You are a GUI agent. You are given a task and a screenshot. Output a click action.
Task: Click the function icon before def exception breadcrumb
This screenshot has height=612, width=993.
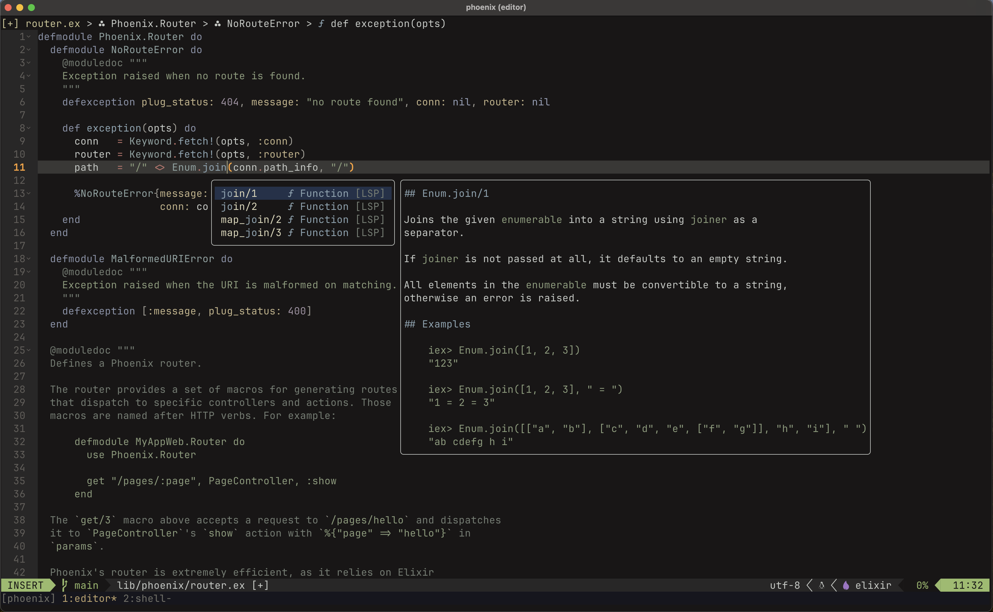[321, 24]
